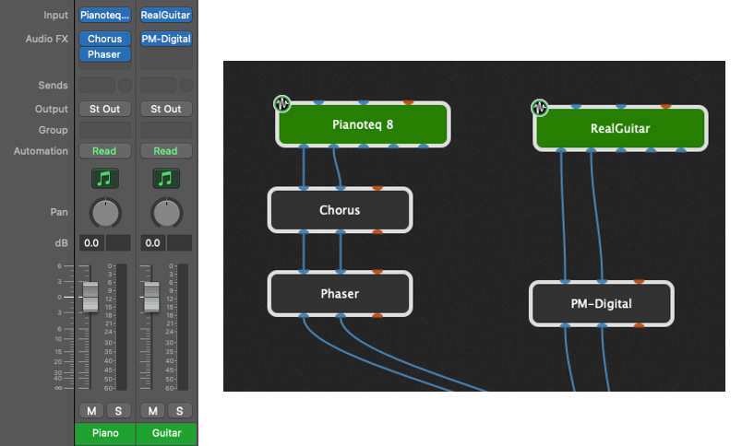
Task: Click the Piano channel level meter
Action: [122, 327]
